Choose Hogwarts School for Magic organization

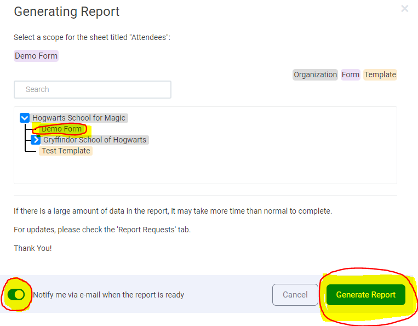pyautogui.click(x=79, y=118)
